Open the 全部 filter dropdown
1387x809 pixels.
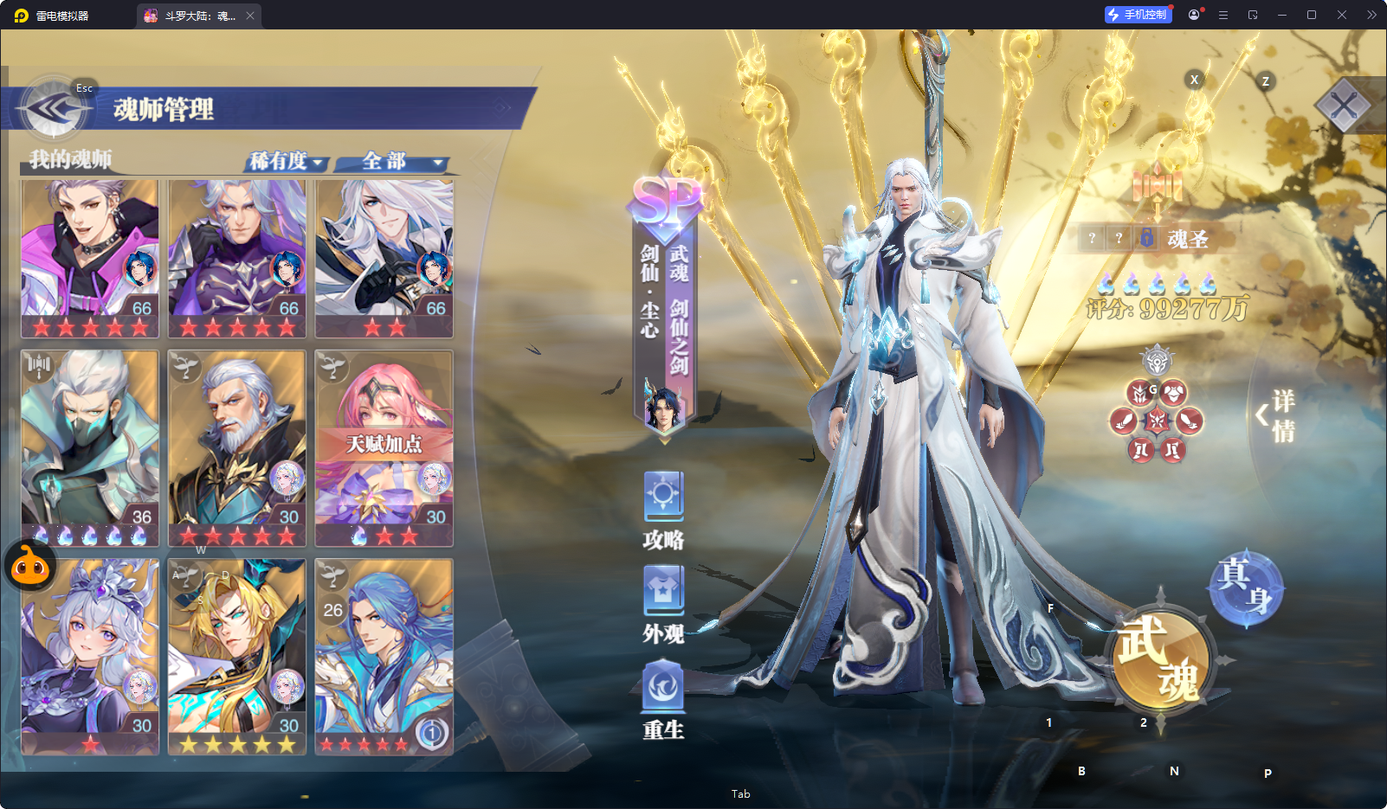(392, 162)
